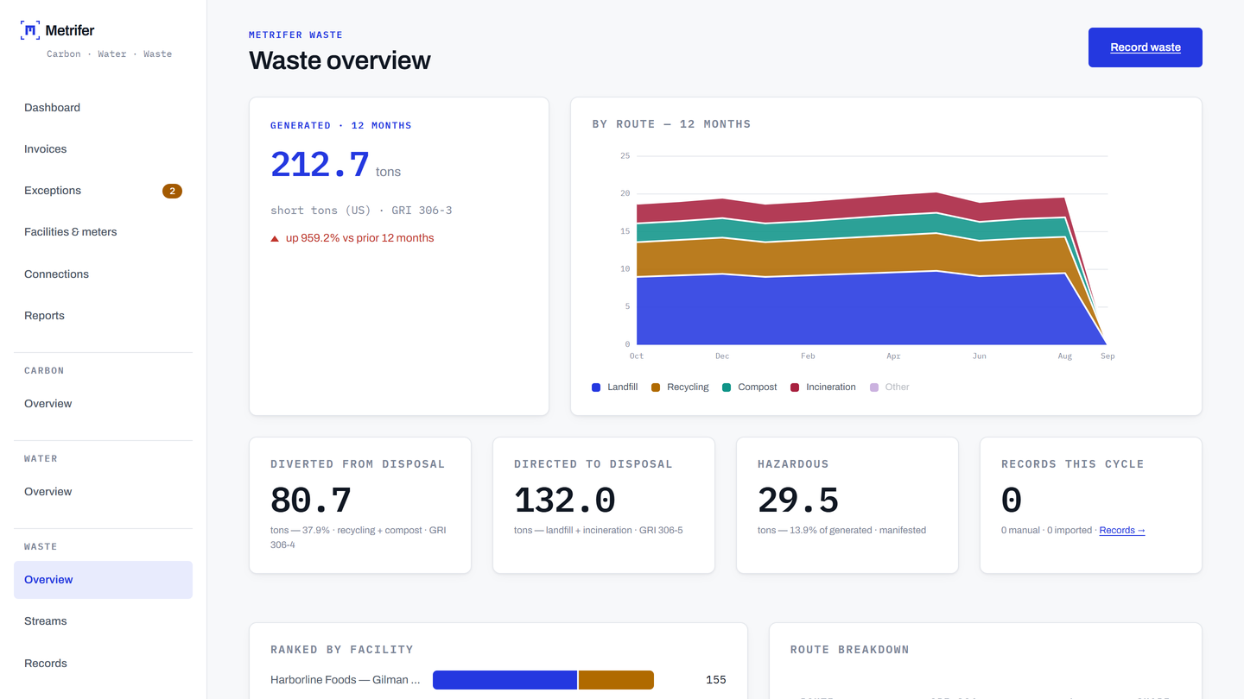
Task: Select the Waste Overview sidebar item
Action: coord(103,580)
